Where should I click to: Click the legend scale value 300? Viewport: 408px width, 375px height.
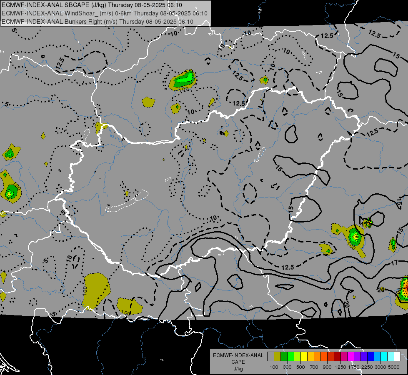(287, 367)
